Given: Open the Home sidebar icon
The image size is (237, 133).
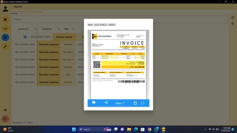Looking at the screenshot, I should 5,20.
